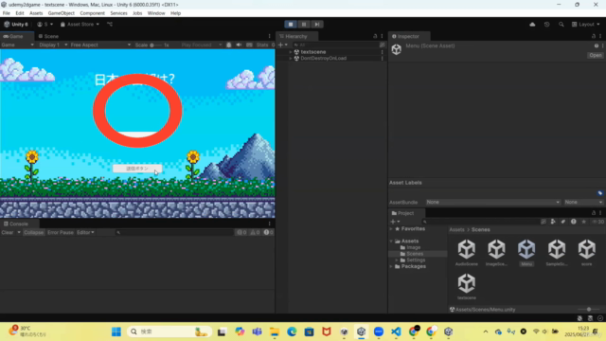Toggle Mute Audio in Game view

tap(239, 45)
